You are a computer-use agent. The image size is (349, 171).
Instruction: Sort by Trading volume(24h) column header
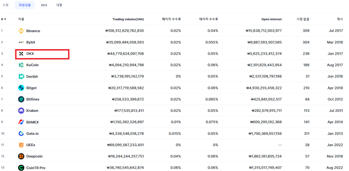click(128, 19)
